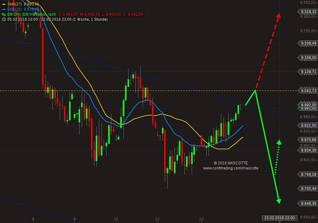Click the 9.350,00 price axis label
318x223 pixels.
[308, 2]
